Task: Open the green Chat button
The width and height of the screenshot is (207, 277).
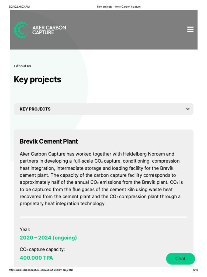Action: tap(180, 259)
